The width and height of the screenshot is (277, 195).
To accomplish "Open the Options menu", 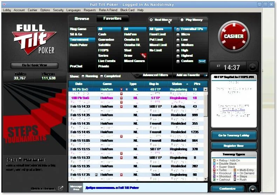I will (45, 10).
